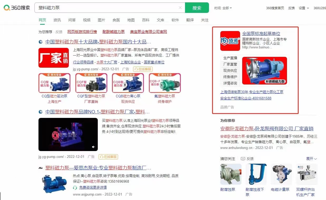Open the 氟塑料磁力泵 product image

165,83
